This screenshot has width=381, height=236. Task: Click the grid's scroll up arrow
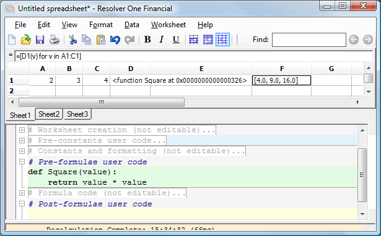click(x=369, y=68)
